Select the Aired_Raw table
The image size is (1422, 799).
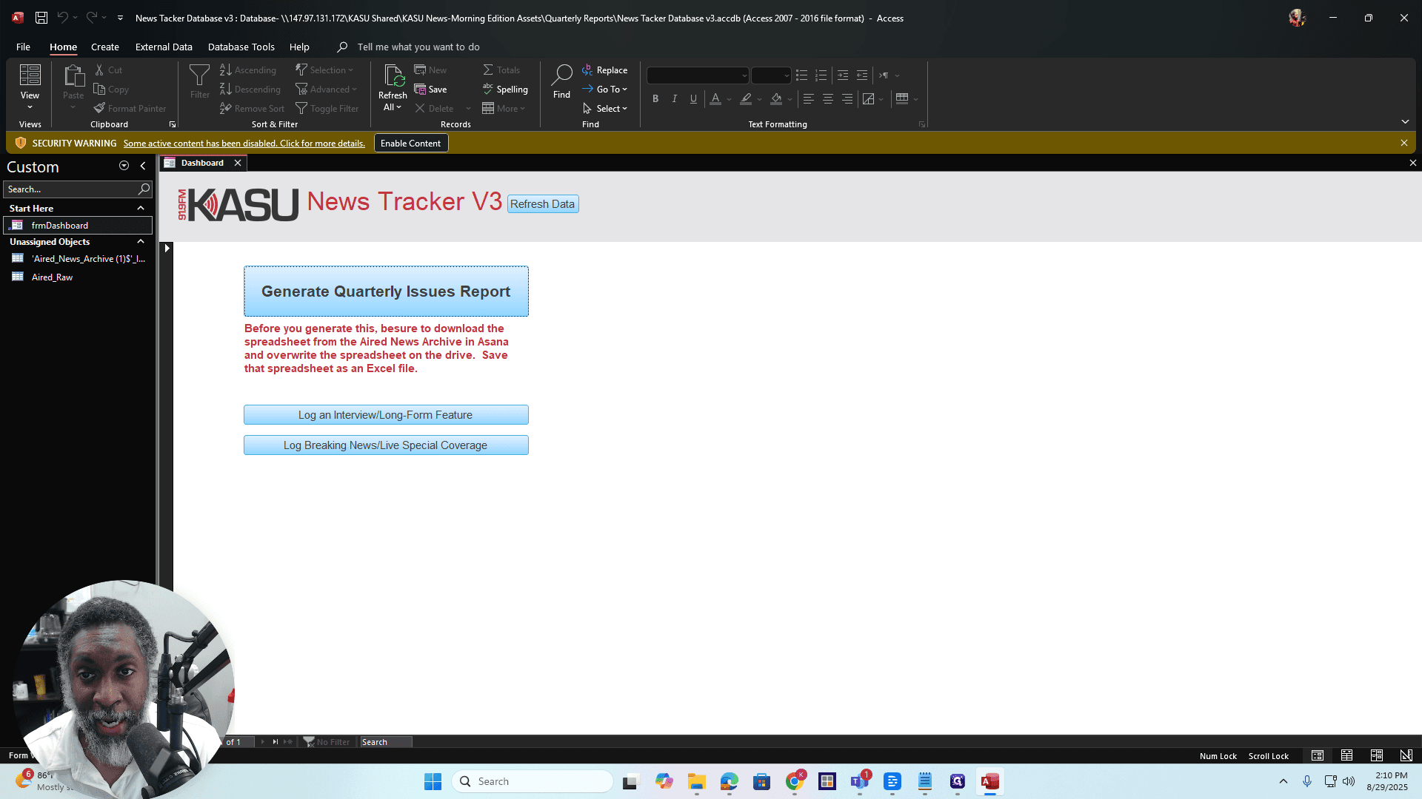[52, 277]
